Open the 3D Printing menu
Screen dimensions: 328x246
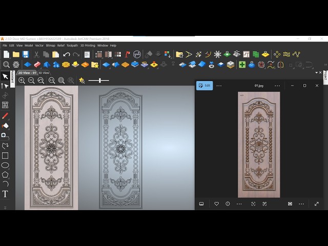pyautogui.click(x=88, y=46)
